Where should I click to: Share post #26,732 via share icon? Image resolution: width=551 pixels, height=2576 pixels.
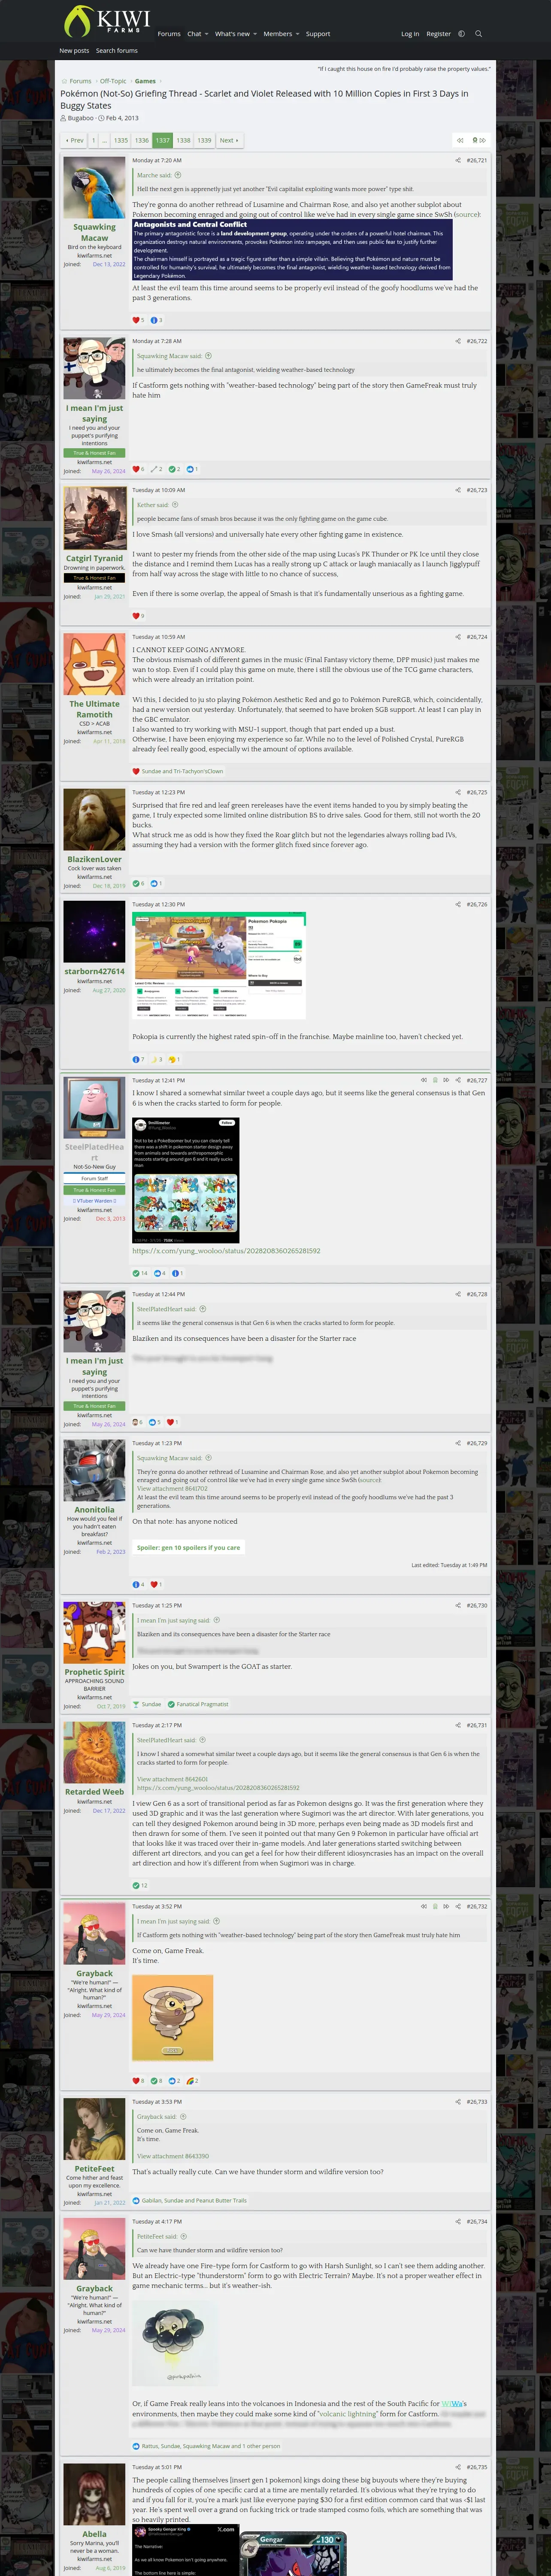(x=458, y=1906)
